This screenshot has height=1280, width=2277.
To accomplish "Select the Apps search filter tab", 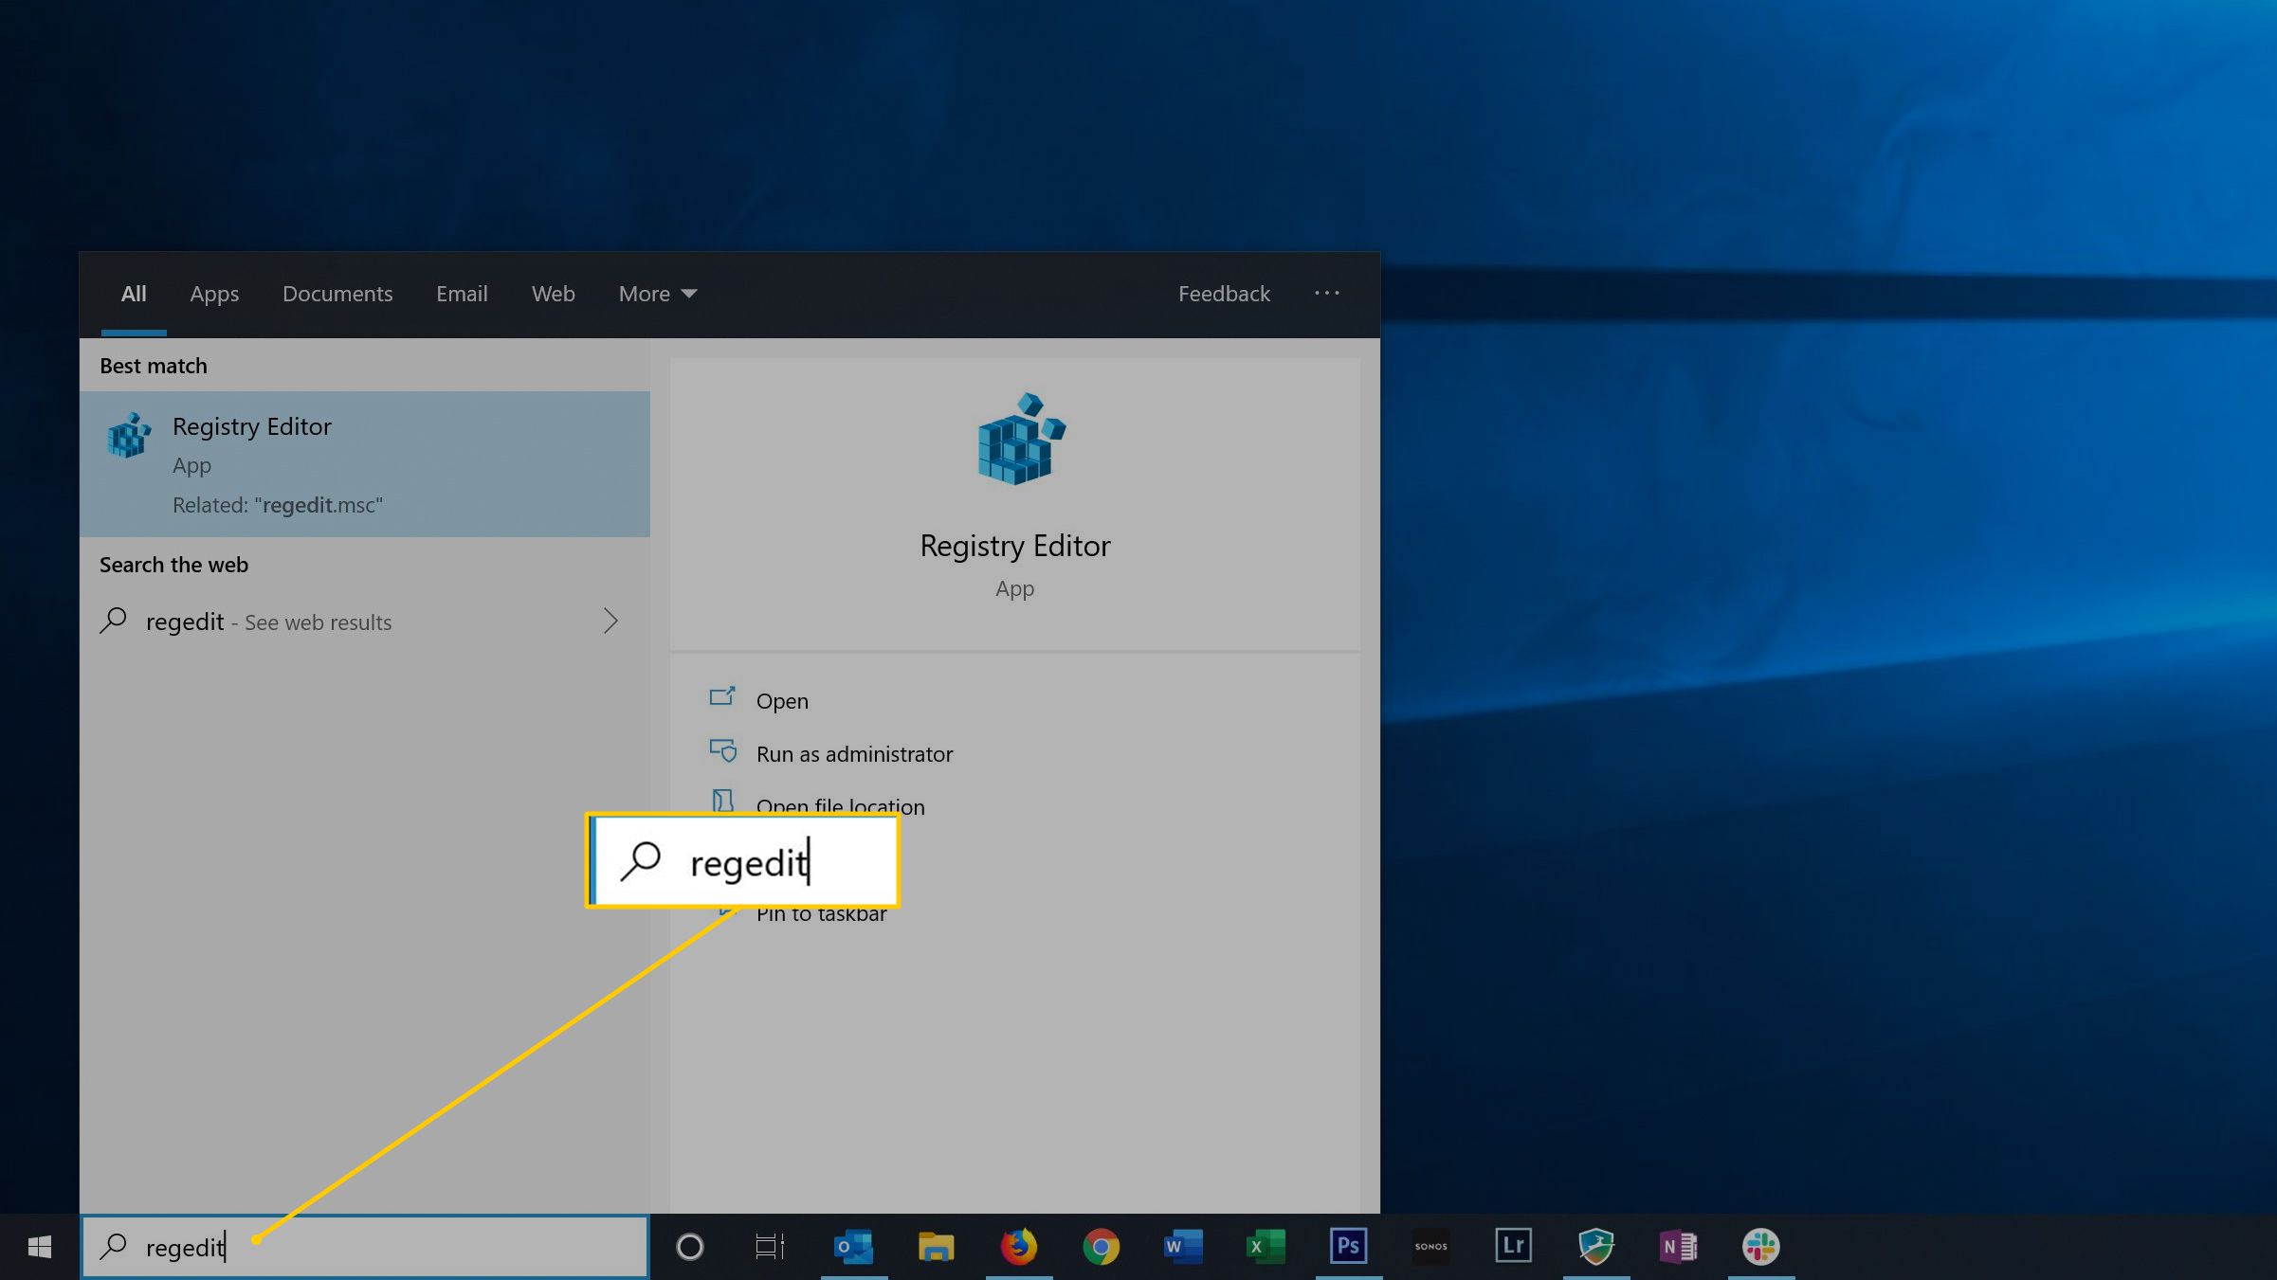I will (x=214, y=294).
